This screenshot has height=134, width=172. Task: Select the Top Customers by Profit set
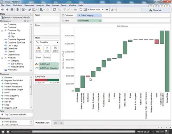(x=15, y=114)
